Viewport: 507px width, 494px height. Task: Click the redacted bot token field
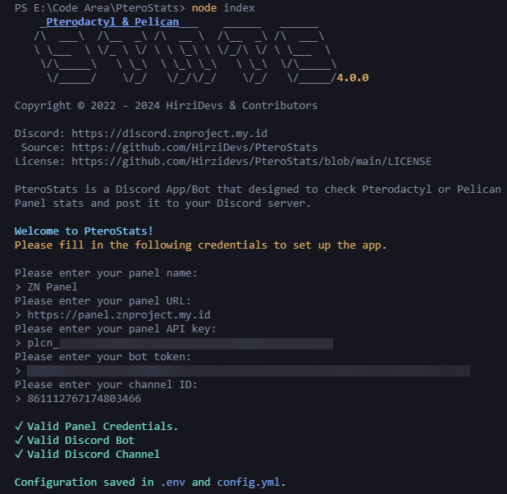coord(248,371)
